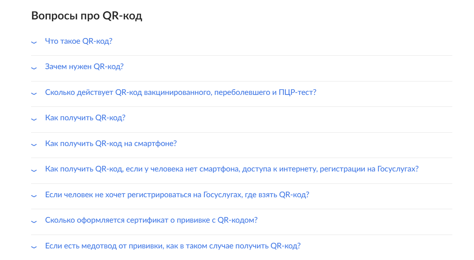Image resolution: width=474 pixels, height=260 pixels.
Task: Click chevron beside 'не хочет регистрироваться на Госуслугах' question
Action: pos(34,196)
